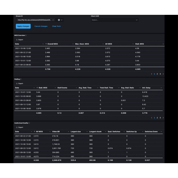The image size is (178, 178).
Task: Click the Stalling panel info icon
Action: point(20,79)
